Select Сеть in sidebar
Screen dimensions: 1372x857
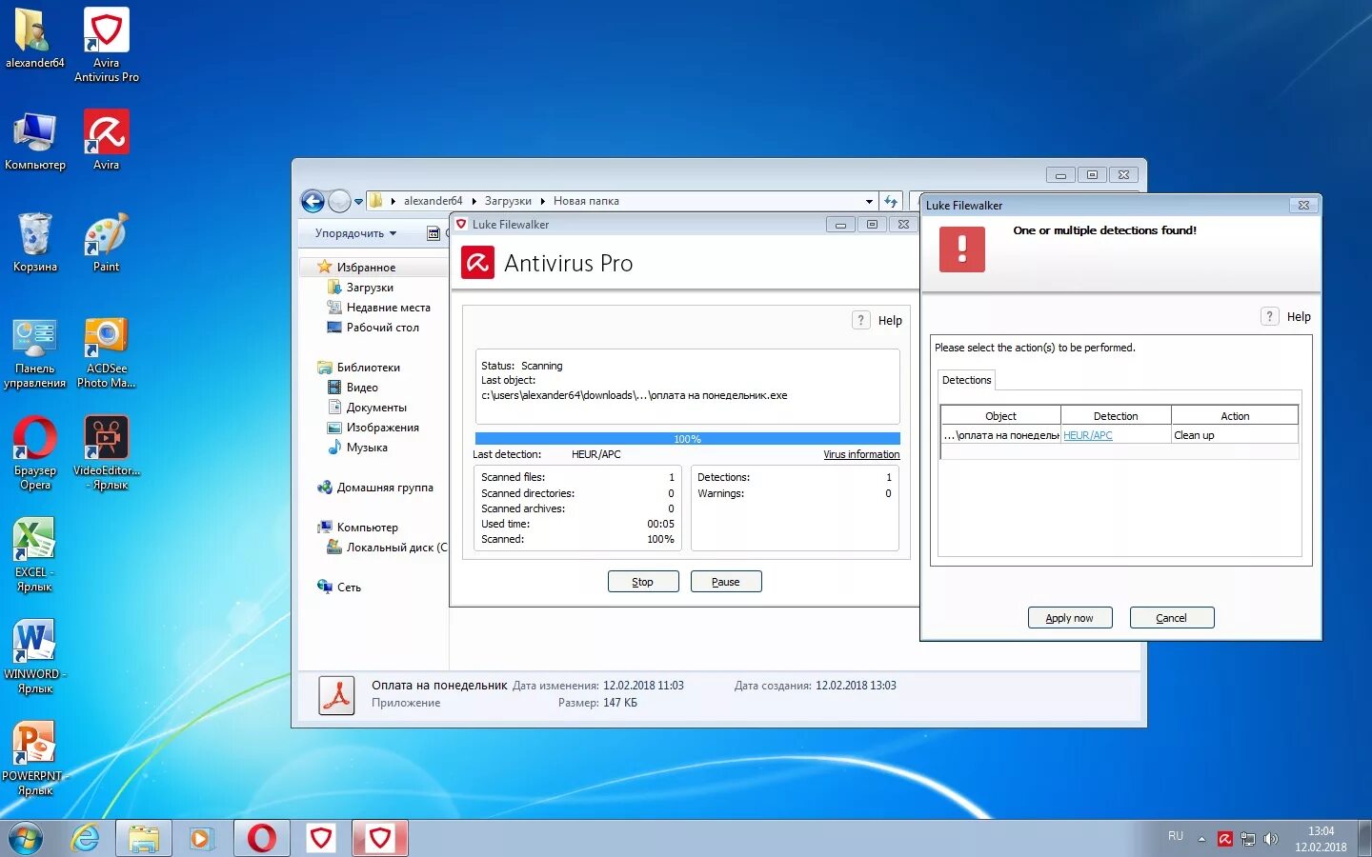[x=349, y=588]
